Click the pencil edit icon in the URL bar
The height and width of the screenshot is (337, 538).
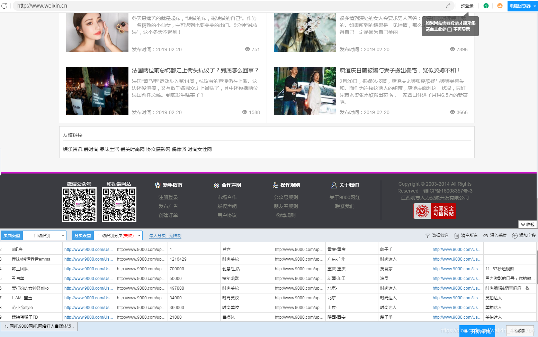(448, 6)
